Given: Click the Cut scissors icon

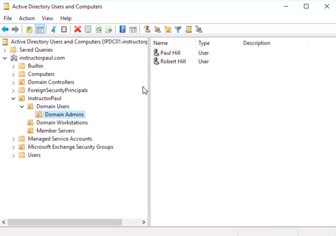Looking at the screenshot, I should [x=54, y=29].
